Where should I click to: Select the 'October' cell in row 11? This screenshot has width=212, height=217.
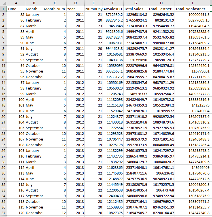34,65
